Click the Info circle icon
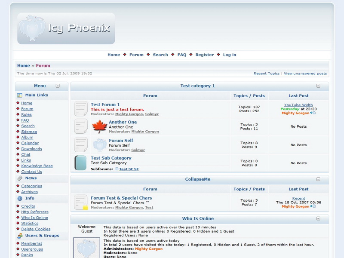344x258 pixels. 20,198
